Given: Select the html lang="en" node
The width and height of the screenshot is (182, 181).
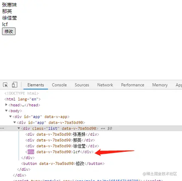Looking at the screenshot, I should (22, 99).
